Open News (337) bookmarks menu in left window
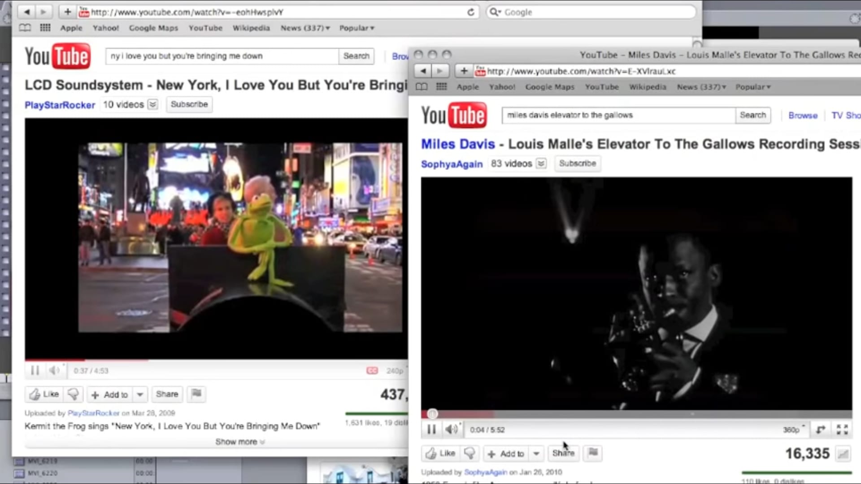 [305, 28]
